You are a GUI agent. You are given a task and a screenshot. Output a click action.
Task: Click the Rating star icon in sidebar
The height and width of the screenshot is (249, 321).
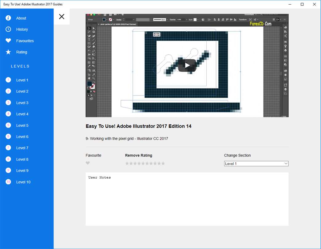click(8, 52)
